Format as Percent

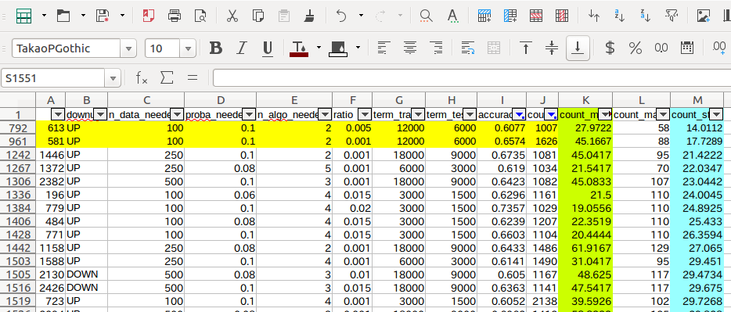coord(636,48)
